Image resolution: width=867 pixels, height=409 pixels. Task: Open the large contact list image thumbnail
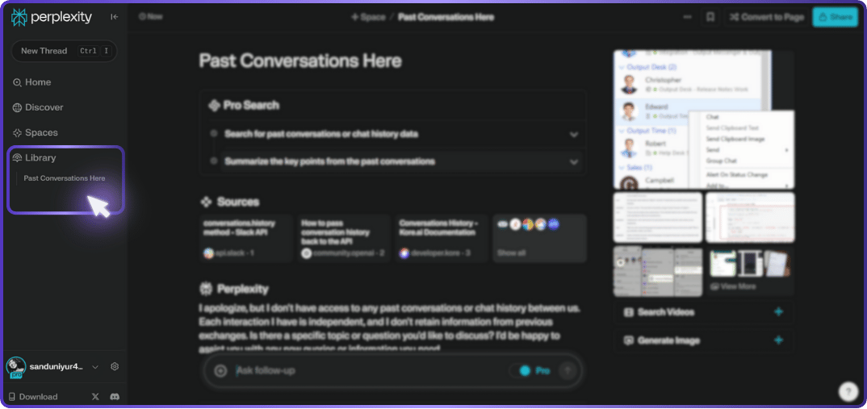704,119
